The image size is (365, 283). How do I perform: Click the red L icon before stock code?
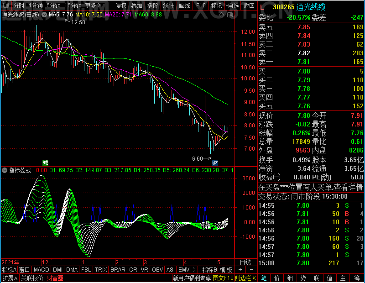(262, 7)
